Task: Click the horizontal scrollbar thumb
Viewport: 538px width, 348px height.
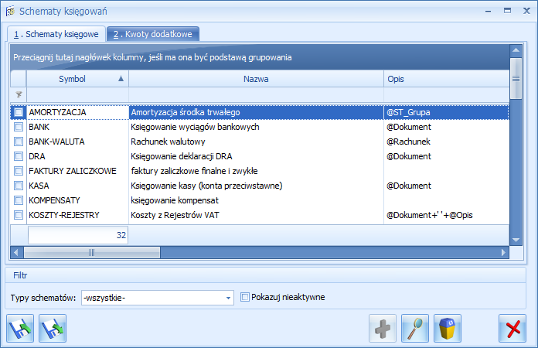Action: pyautogui.click(x=91, y=252)
